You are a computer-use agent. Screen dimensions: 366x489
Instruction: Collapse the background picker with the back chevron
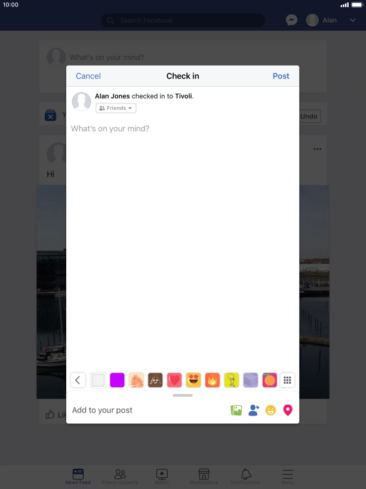coord(78,380)
